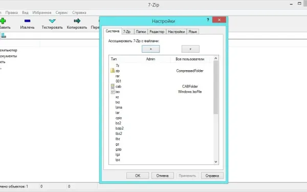Click the Windows.IsoFile association text
This screenshot has width=307, height=192.
click(x=190, y=92)
